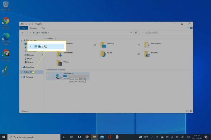
Task: Go up one folder level
Action: pos(34,33)
